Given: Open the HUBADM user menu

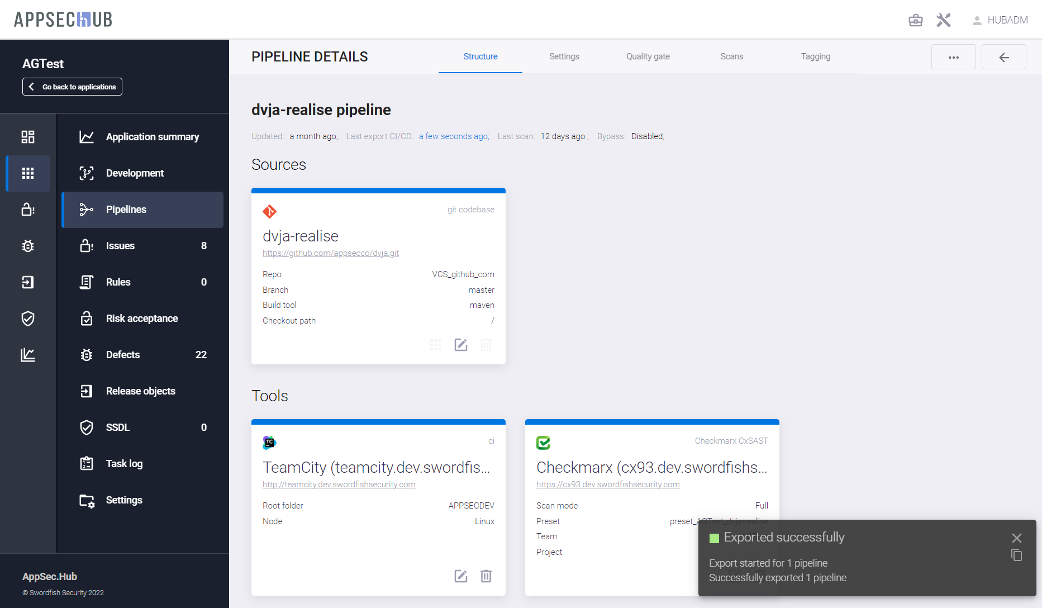Looking at the screenshot, I should pos(1000,21).
